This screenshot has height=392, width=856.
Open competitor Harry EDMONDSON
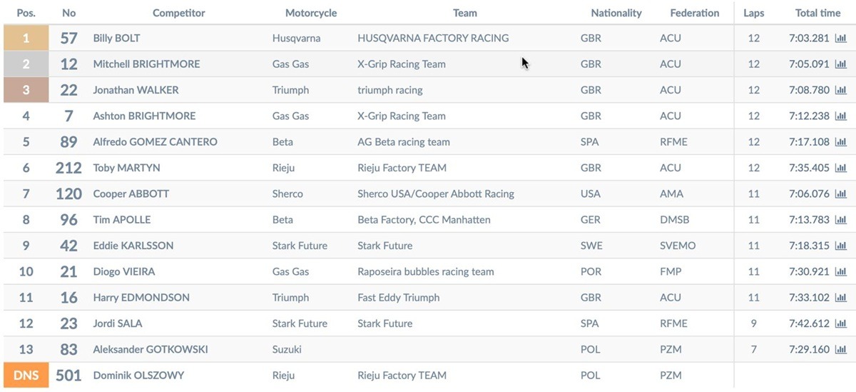tap(141, 298)
